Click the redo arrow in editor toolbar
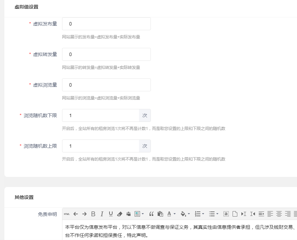Screen dimensions: 297x240 (84, 214)
